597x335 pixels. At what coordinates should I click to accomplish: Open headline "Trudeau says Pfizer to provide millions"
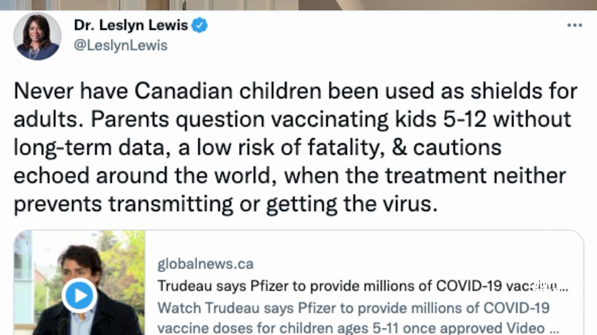pos(354,286)
